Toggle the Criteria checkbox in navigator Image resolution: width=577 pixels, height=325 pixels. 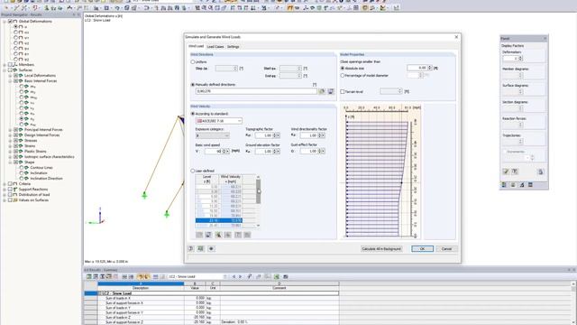pyautogui.click(x=10, y=183)
